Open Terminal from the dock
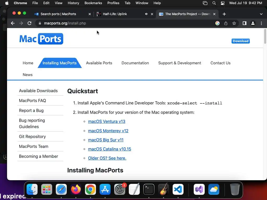This screenshot has width=267, height=200. [x=149, y=189]
